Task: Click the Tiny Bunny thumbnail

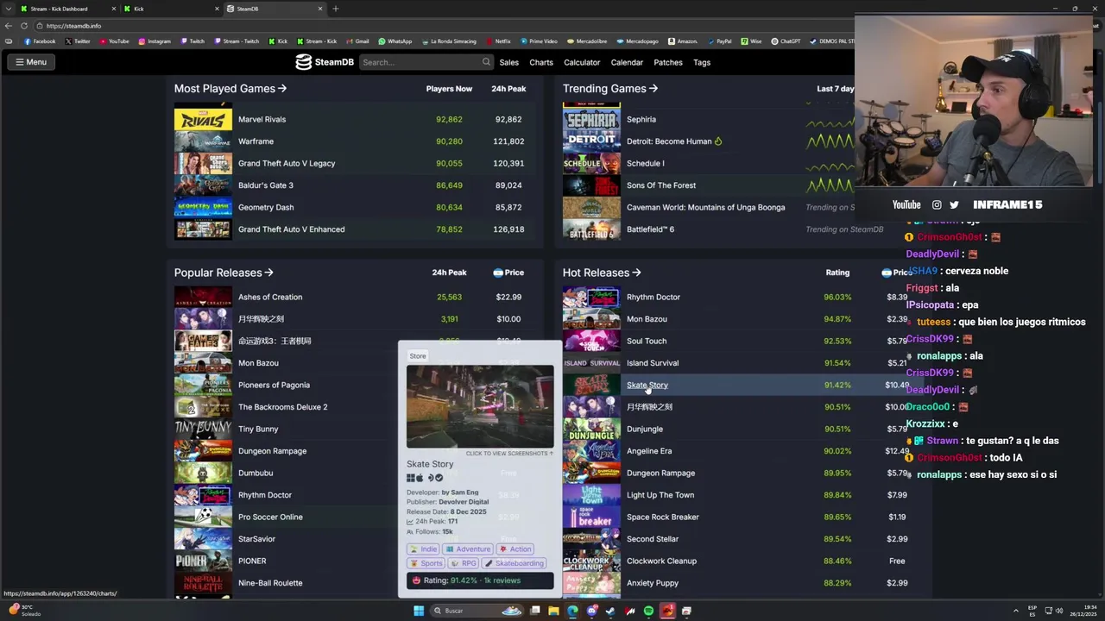Action: pyautogui.click(x=203, y=429)
